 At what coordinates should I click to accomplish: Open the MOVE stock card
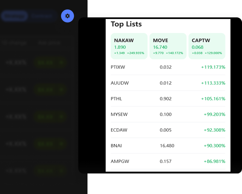tap(168, 46)
